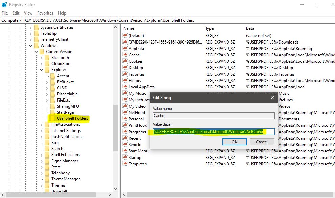Screen dimensions: 335x198
Task: Select the BitBucket folder icon
Action: pos(52,82)
